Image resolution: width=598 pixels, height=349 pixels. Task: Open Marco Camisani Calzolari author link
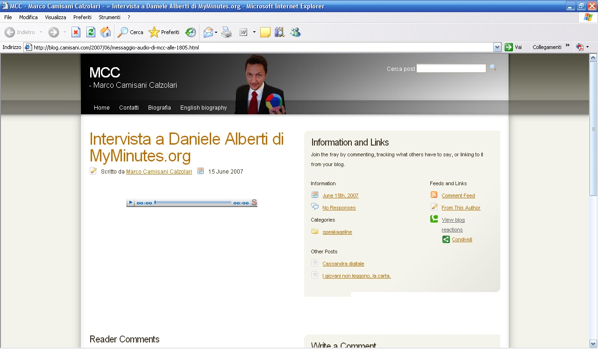coord(159,171)
